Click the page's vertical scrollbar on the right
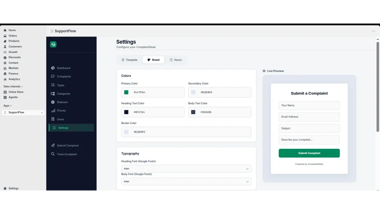 pyautogui.click(x=378, y=87)
